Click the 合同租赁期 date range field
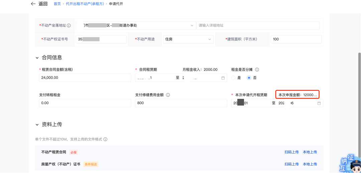The image size is (361, 173). point(181,77)
